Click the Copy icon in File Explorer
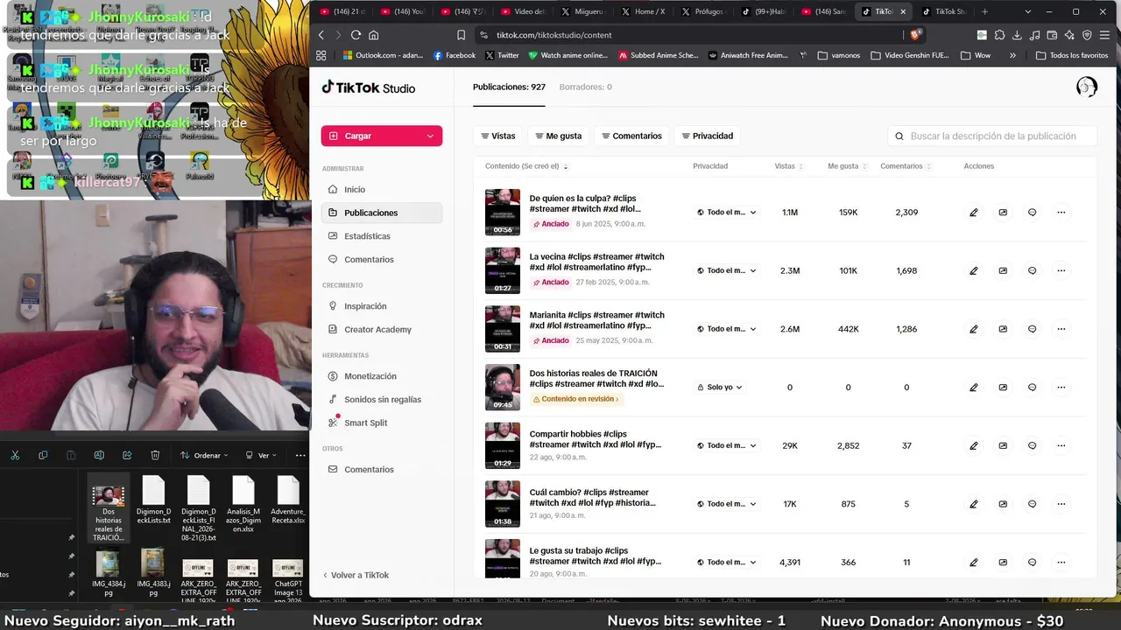The image size is (1121, 630). click(43, 455)
